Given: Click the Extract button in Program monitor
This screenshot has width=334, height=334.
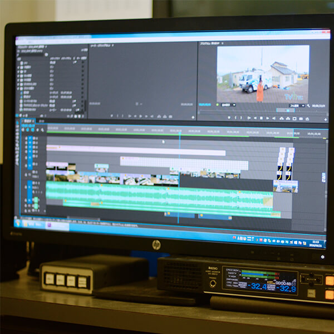Looking at the screenshot, I should click(288, 119).
